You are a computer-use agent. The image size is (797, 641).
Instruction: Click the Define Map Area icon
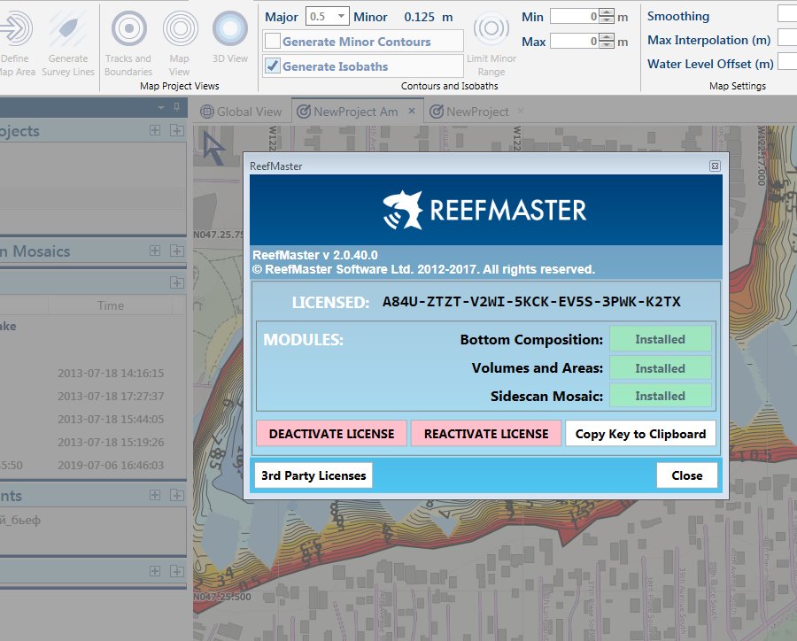(12, 30)
